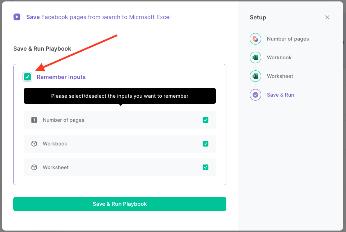Go to the Worksheet setup step
This screenshot has width=346, height=232.
[x=280, y=76]
